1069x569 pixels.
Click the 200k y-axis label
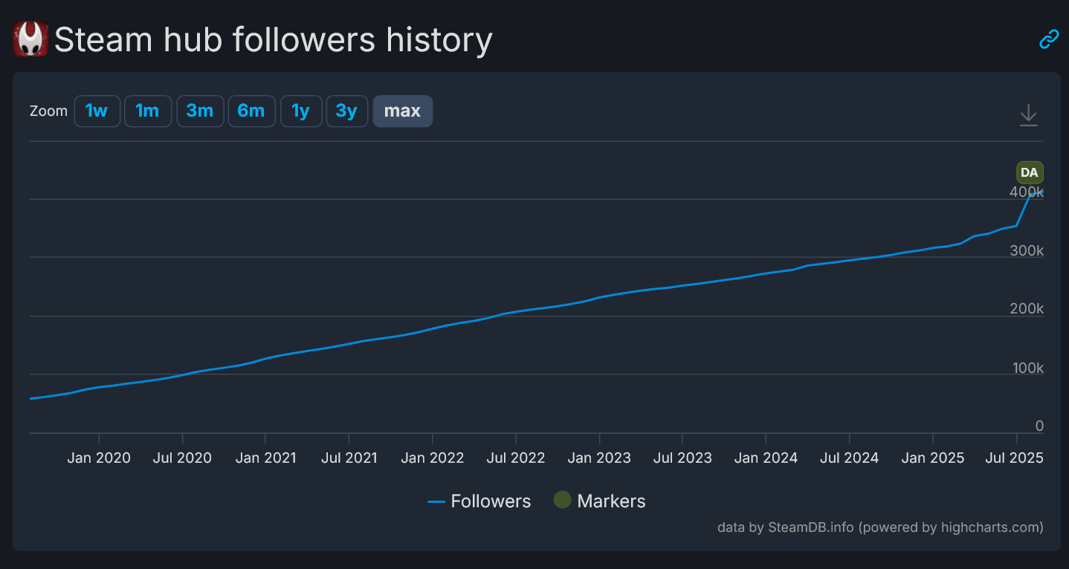pos(1027,309)
